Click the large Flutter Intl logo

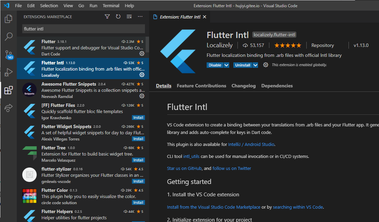(x=178, y=51)
